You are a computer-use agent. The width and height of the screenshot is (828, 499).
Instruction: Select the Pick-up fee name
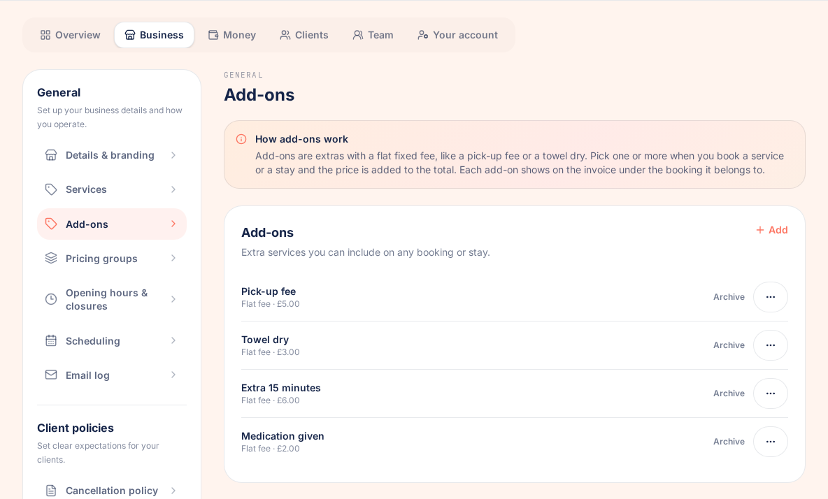[269, 291]
